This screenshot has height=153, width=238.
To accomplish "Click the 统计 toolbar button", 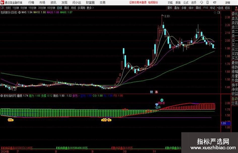I will 191,8.
